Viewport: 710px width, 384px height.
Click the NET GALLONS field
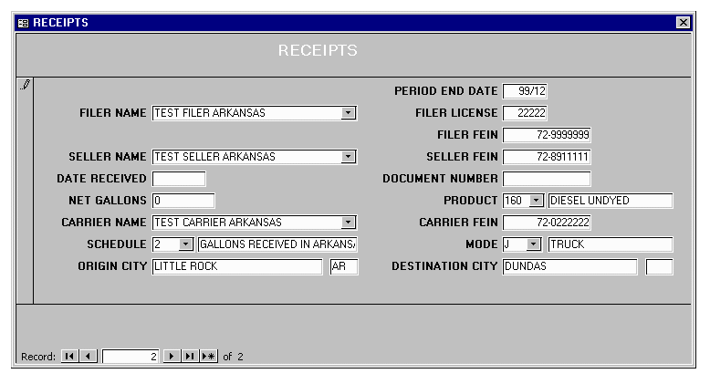[183, 201]
